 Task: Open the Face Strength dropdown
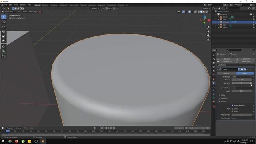pos(242,118)
